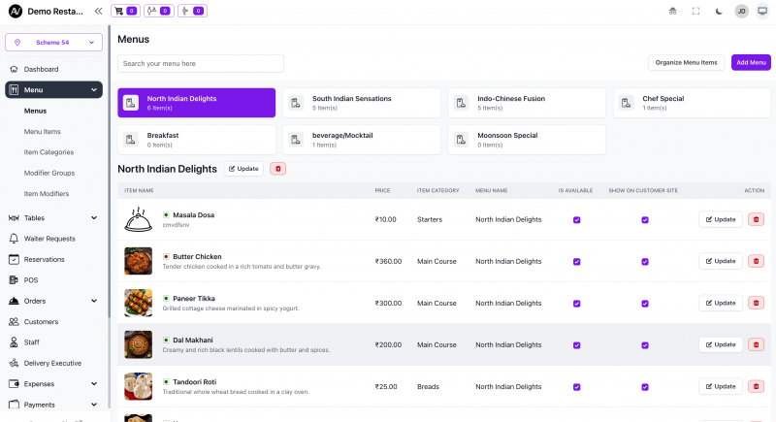Open the reservations counter badge with people icon
The width and height of the screenshot is (776, 422).
(x=159, y=11)
